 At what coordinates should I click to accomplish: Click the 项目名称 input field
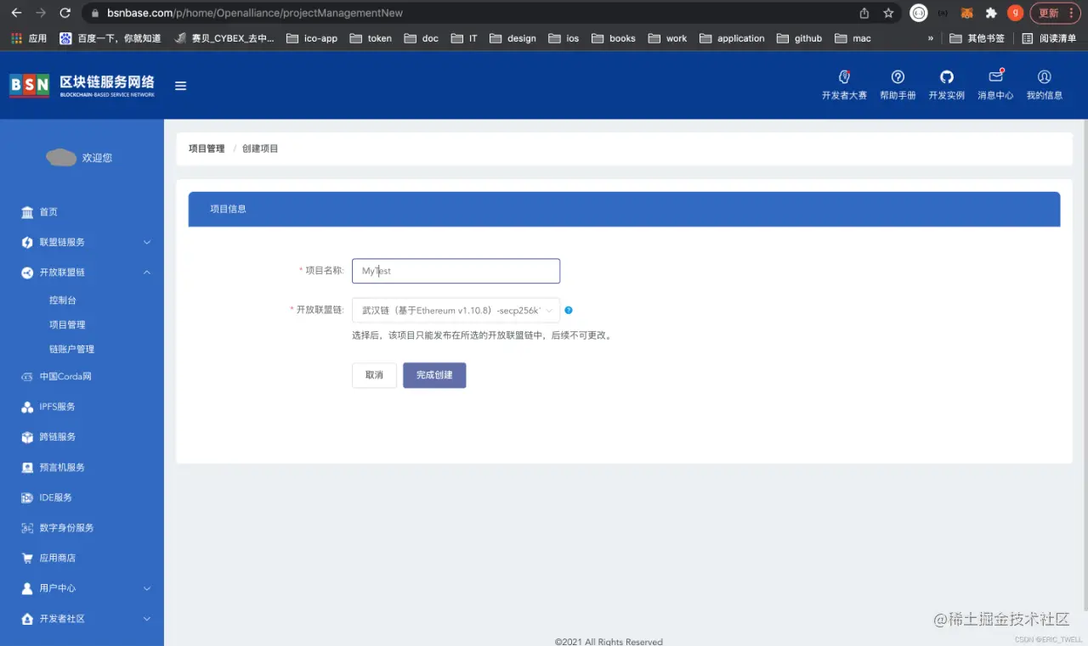456,271
